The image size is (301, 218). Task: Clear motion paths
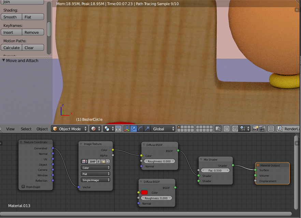coord(33,48)
